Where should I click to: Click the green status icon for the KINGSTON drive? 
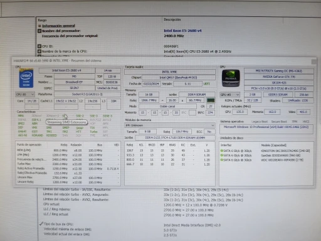click(x=222, y=151)
